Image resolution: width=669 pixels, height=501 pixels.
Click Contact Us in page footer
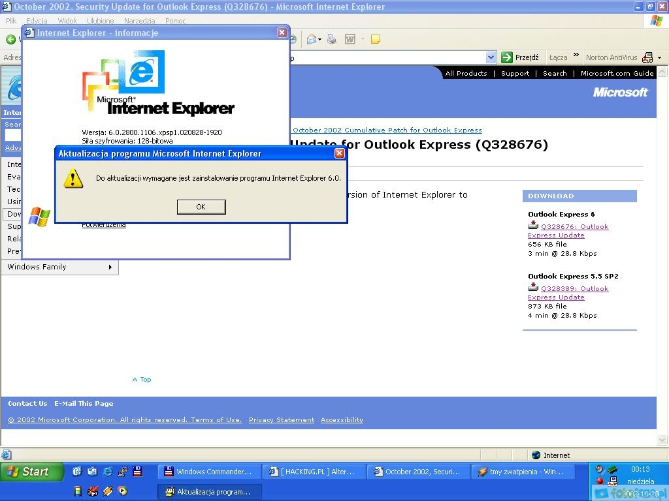click(27, 403)
